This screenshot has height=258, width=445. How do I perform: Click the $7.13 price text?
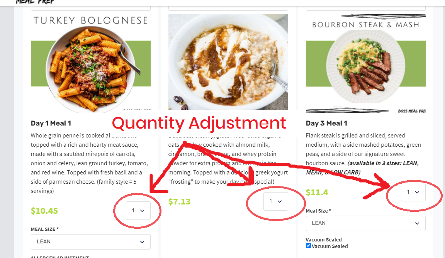179,202
